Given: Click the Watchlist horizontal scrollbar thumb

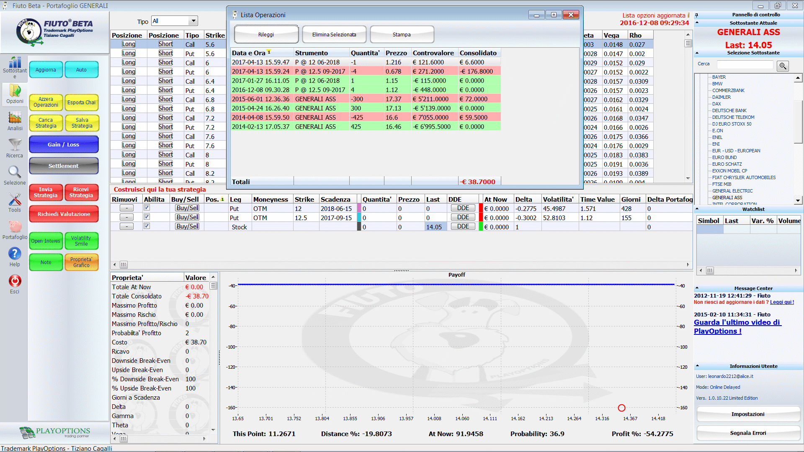Looking at the screenshot, I should click(x=710, y=270).
